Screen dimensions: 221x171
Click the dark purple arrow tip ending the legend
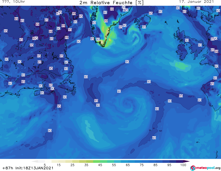[x=187, y=161]
